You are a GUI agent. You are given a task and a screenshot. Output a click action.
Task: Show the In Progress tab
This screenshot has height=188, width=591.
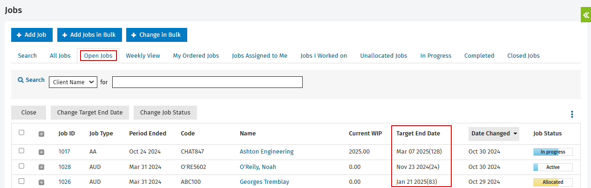[436, 56]
